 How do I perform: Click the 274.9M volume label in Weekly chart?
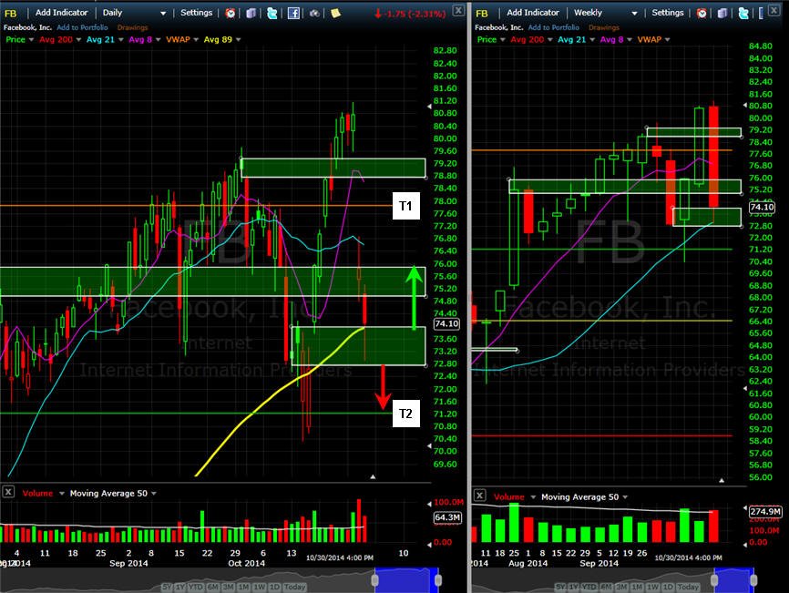pos(764,512)
